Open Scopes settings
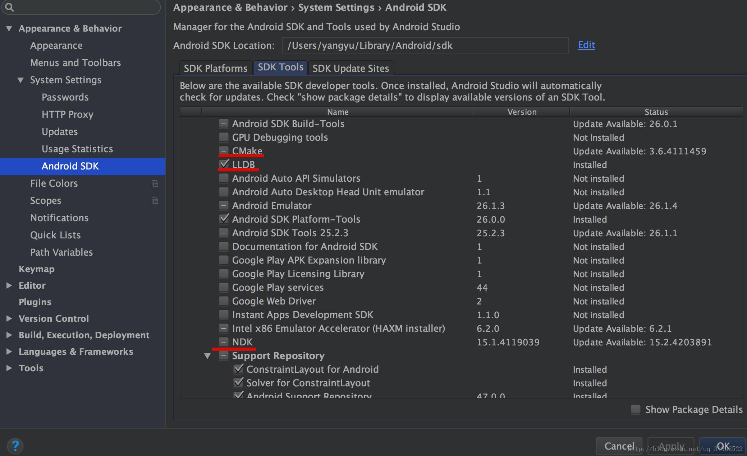 click(x=46, y=201)
